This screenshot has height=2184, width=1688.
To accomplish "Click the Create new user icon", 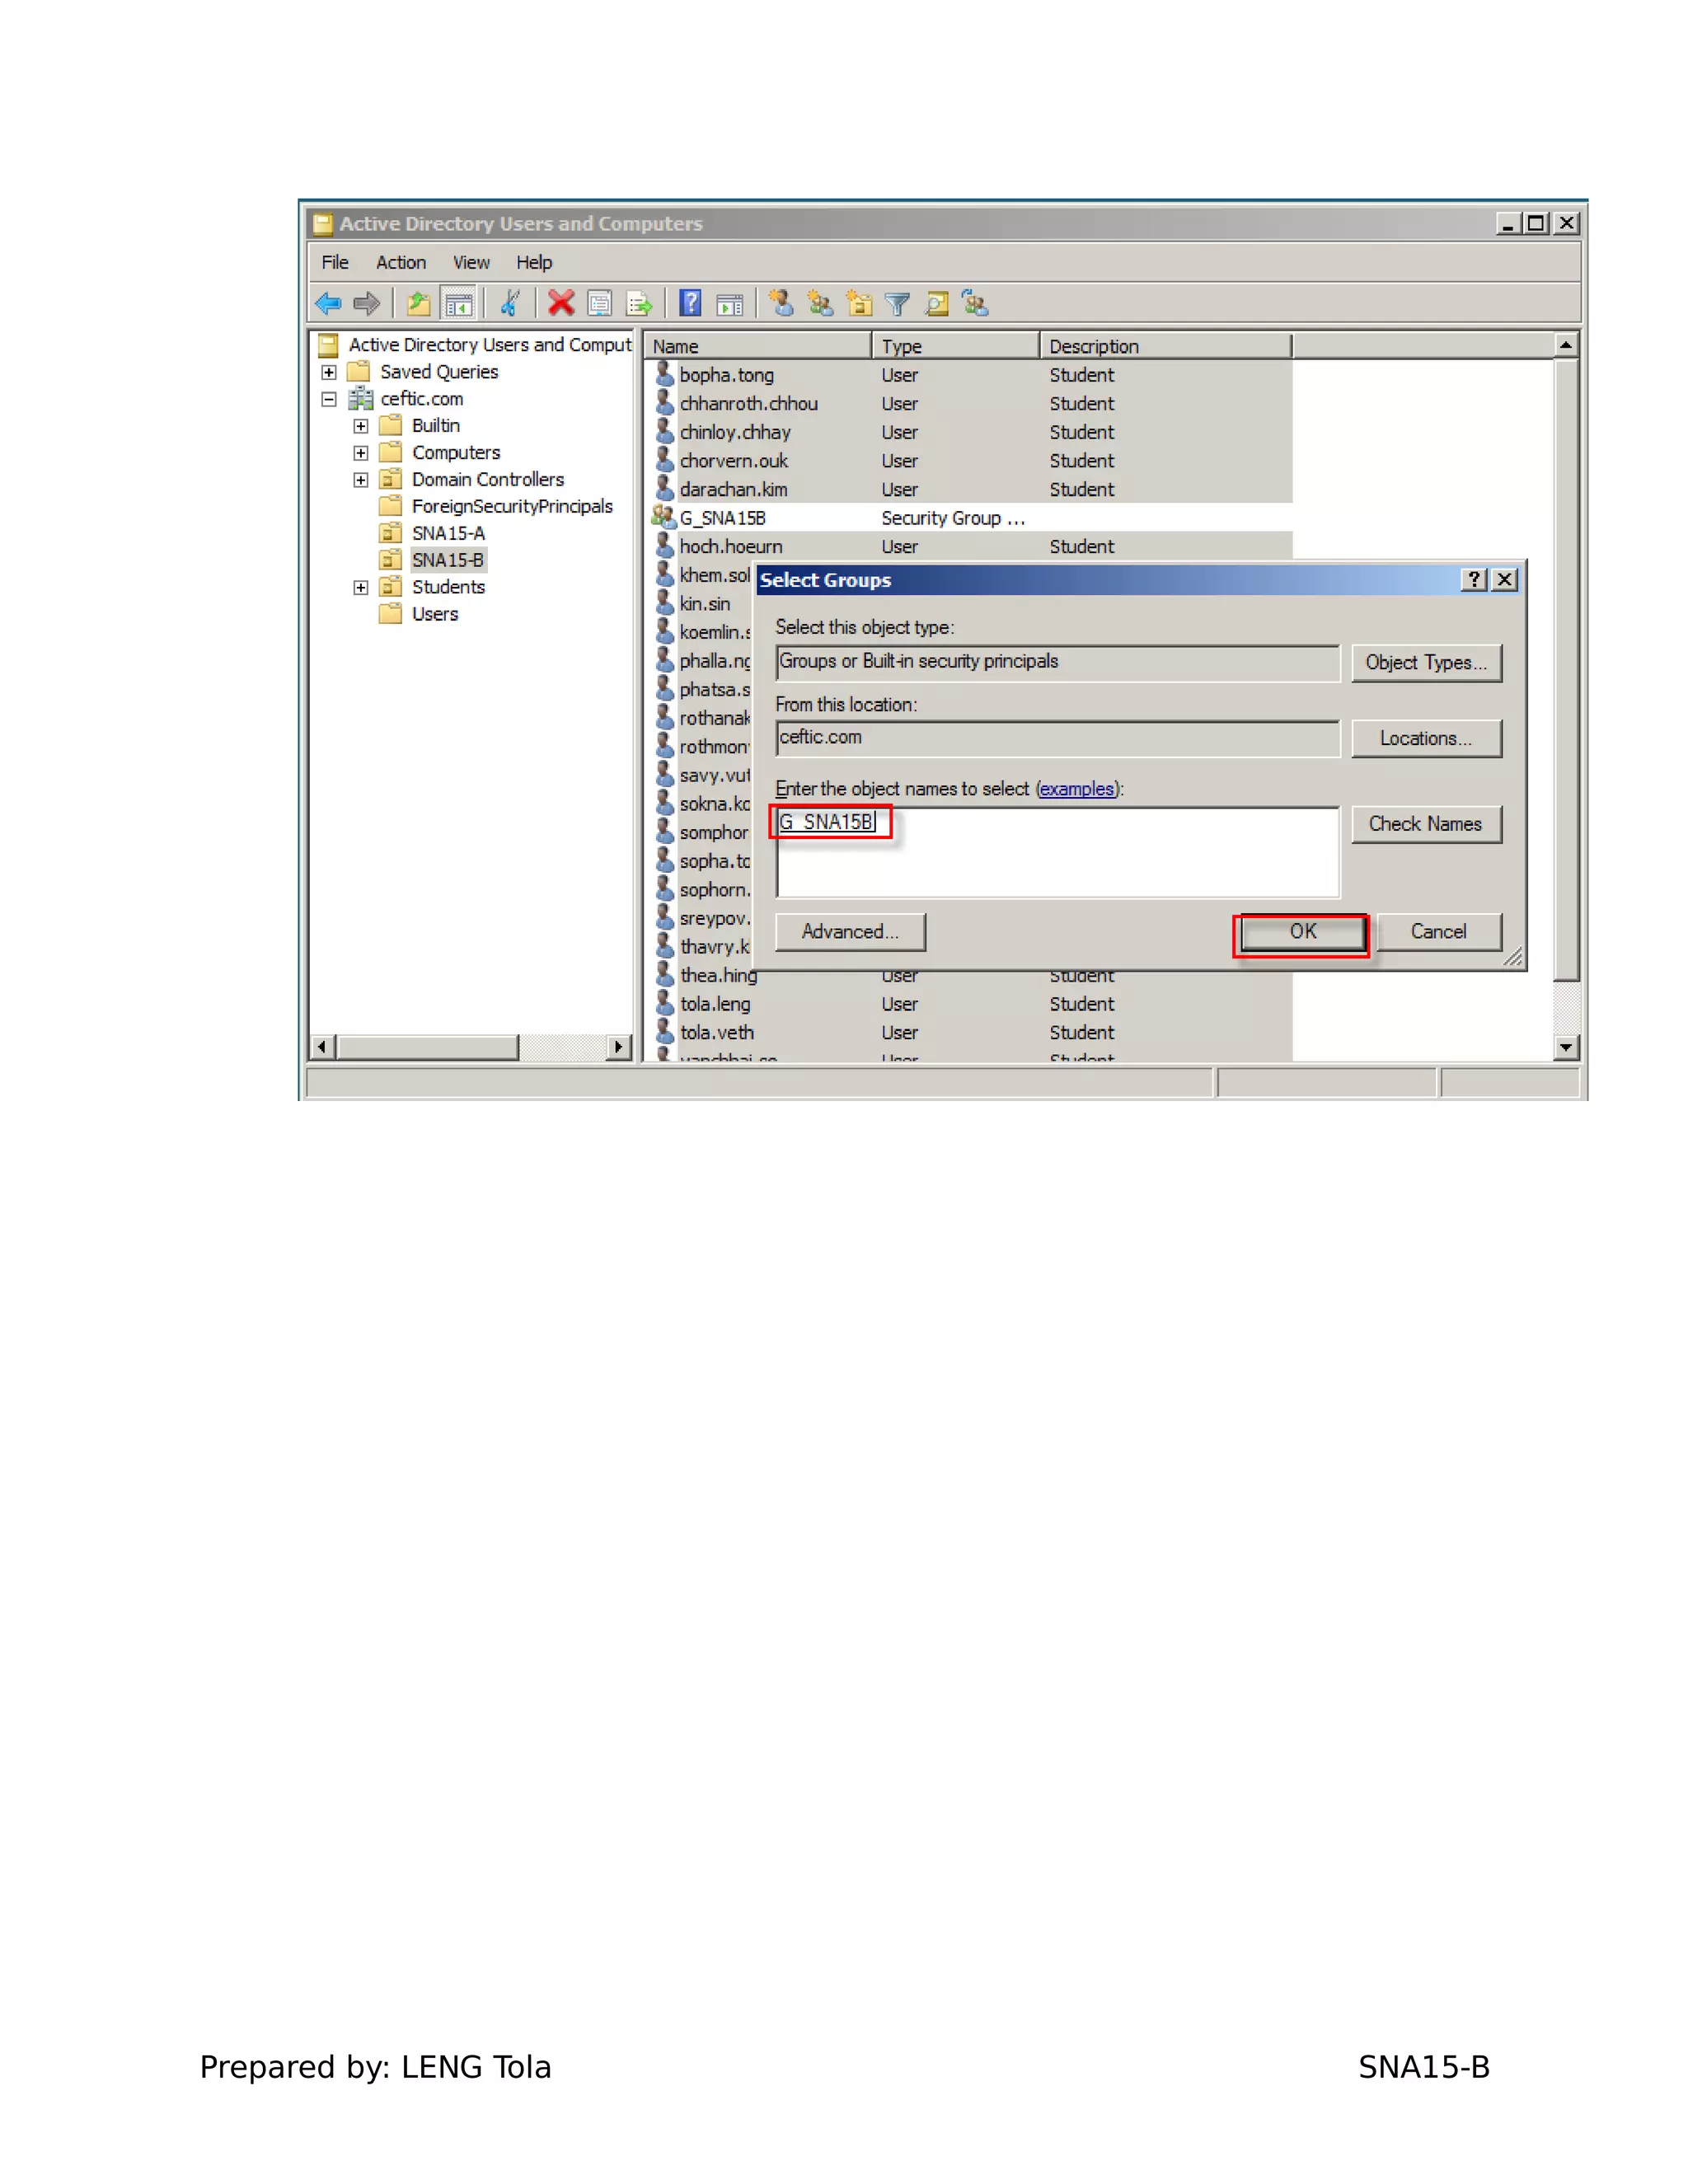I will [781, 303].
